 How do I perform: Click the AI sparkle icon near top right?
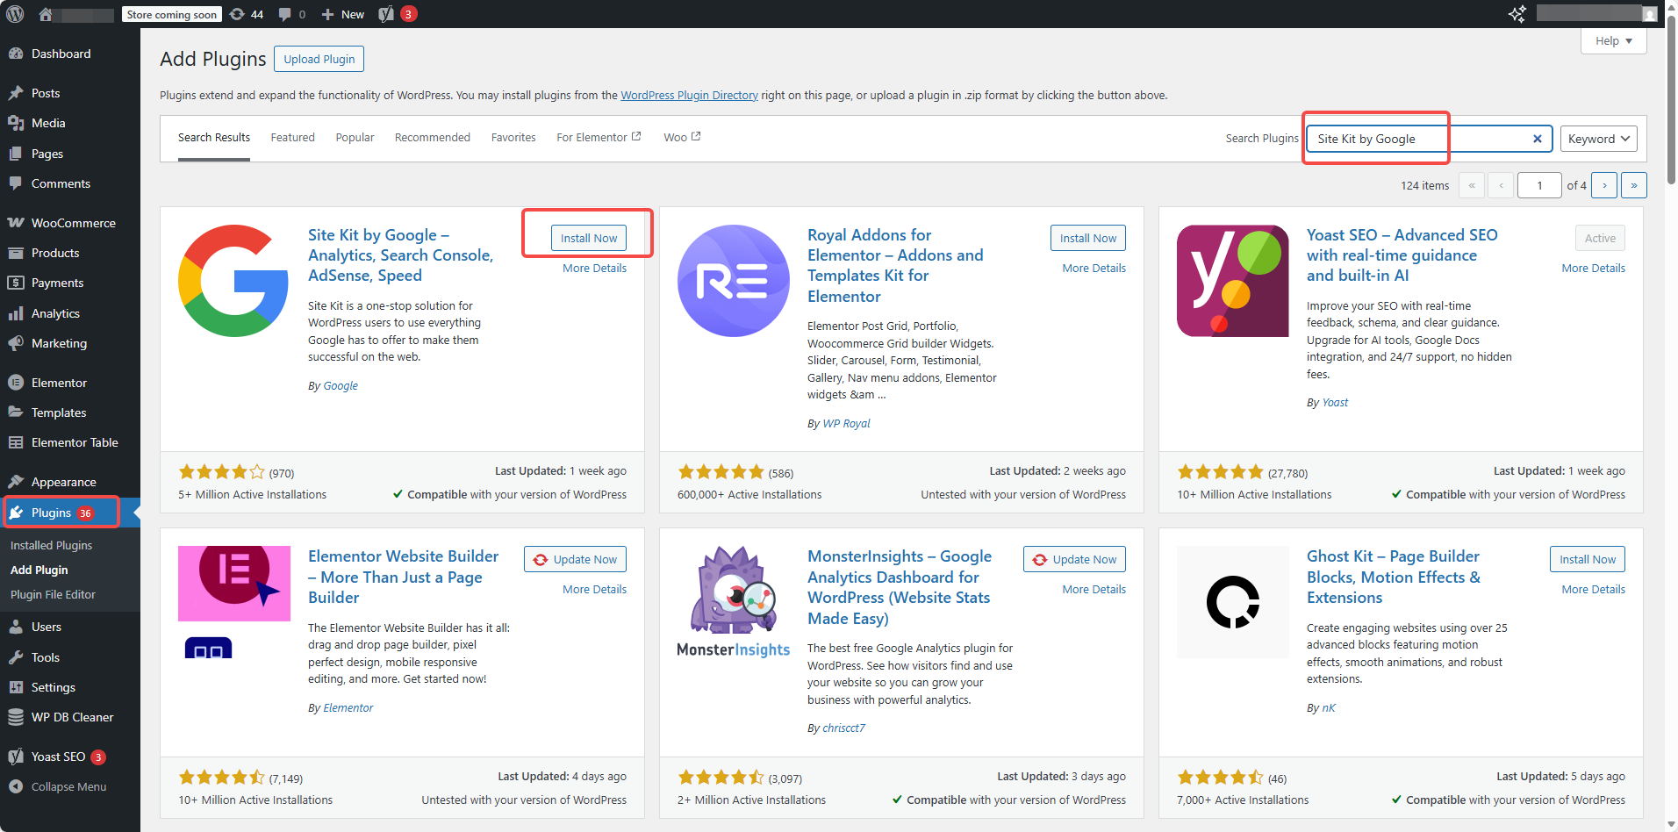point(1517,14)
